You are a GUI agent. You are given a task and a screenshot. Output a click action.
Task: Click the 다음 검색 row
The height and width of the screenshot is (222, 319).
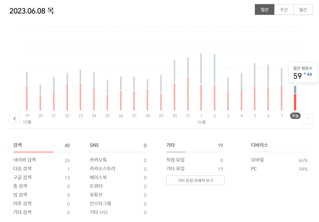[x=42, y=169]
